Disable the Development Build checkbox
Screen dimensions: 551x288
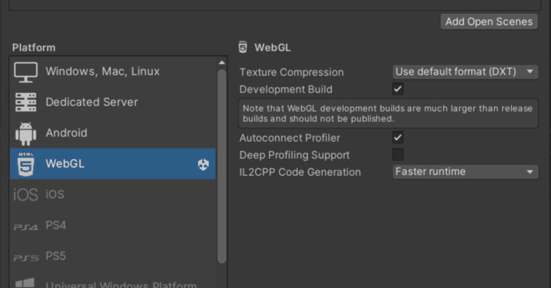(397, 89)
